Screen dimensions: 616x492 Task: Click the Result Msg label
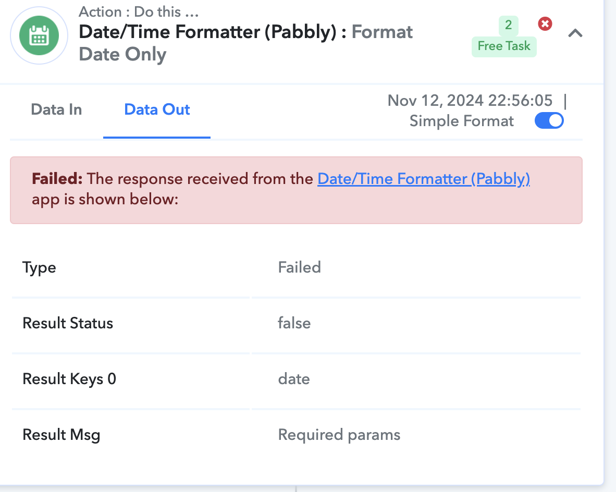61,435
